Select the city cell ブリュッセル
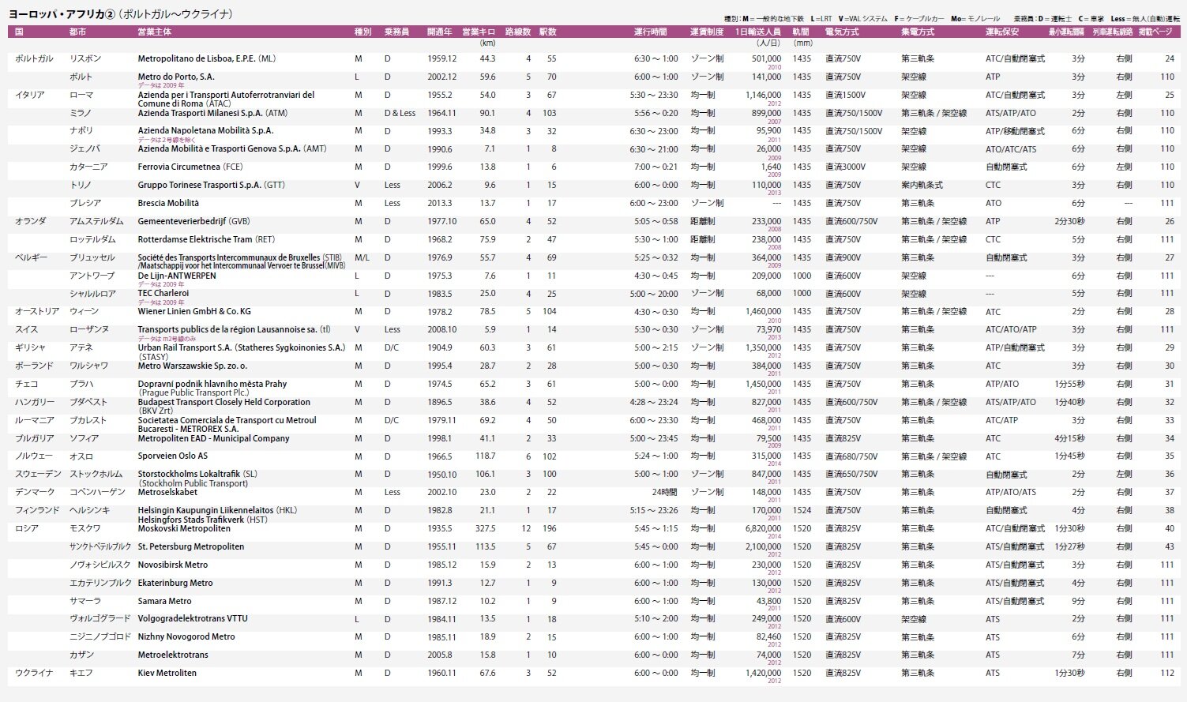1187x702 pixels. tap(92, 257)
